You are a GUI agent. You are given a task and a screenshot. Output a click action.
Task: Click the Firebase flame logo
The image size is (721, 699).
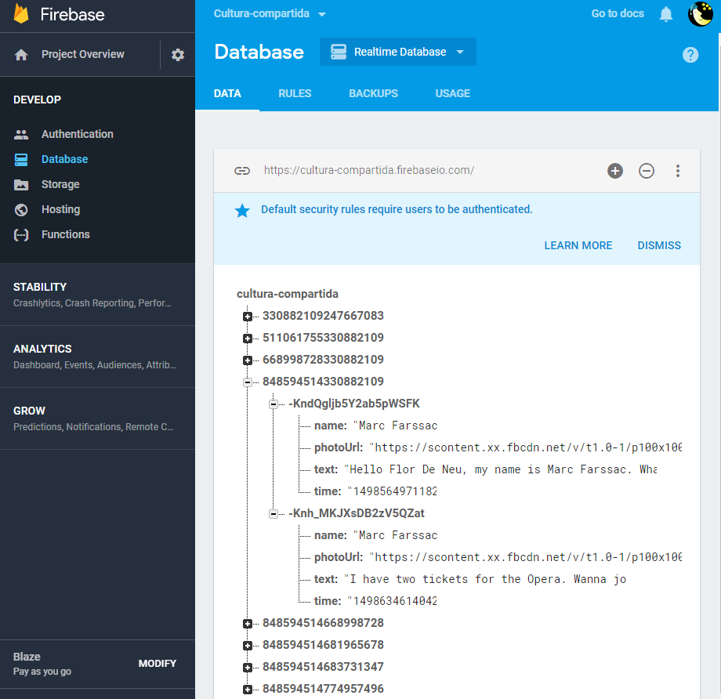click(x=21, y=13)
